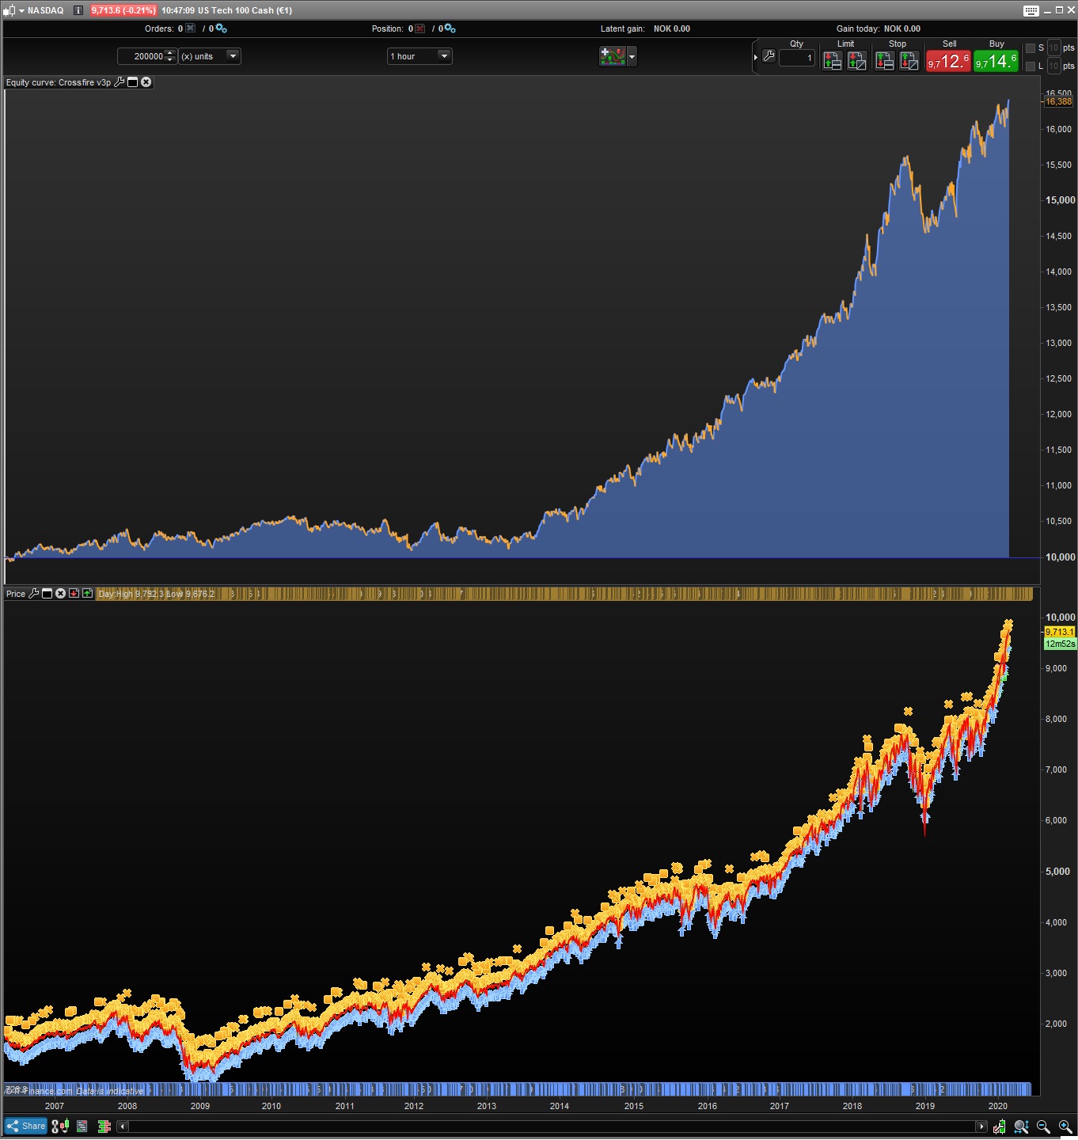Open the indicators and trading systems icon
This screenshot has width=1078, height=1140.
[613, 56]
